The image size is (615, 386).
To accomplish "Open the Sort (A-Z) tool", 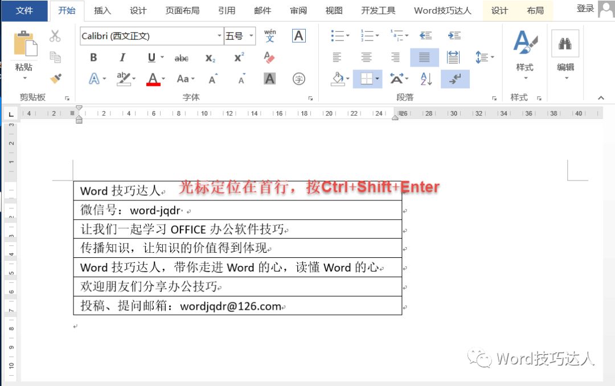I will click(x=426, y=79).
